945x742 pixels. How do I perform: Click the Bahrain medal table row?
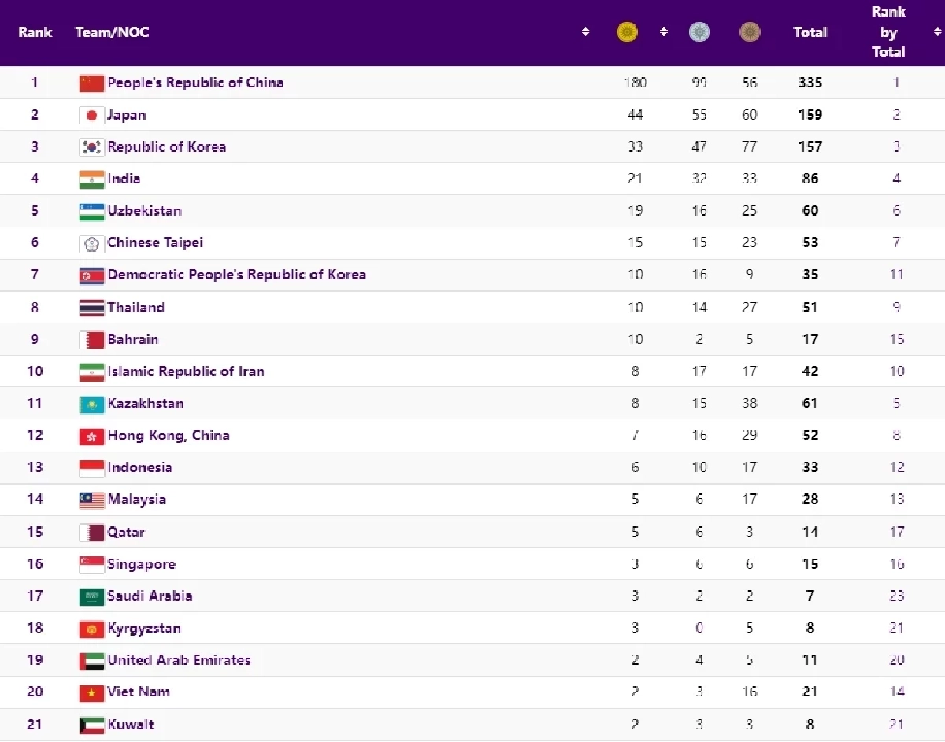(472, 339)
